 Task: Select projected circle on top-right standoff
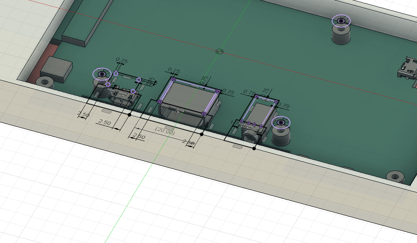click(x=341, y=21)
